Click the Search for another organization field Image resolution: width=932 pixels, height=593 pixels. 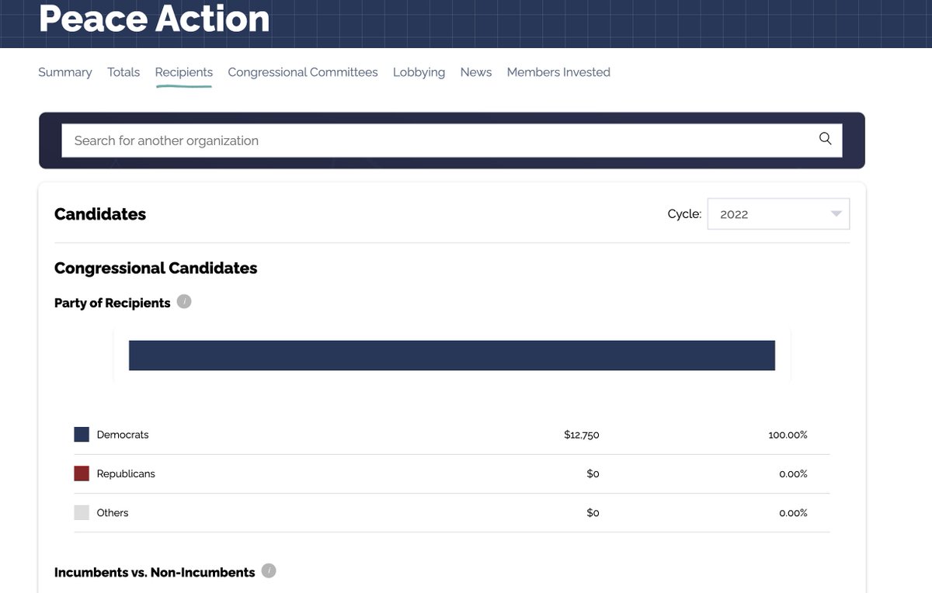(x=452, y=140)
